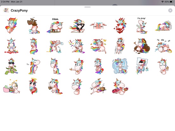Tap the CrazyPony app icon in header
This screenshot has height=131, width=175.
pos(6,10)
